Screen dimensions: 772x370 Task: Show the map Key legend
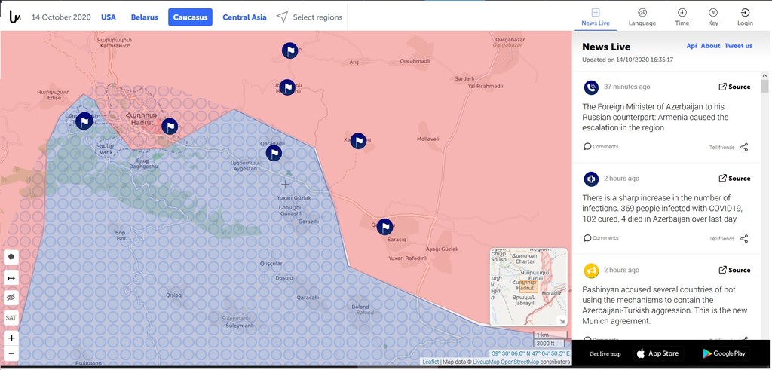click(x=713, y=17)
